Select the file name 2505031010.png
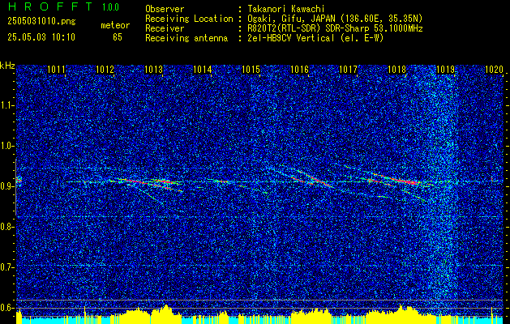This screenshot has height=324, width=510. point(41,22)
